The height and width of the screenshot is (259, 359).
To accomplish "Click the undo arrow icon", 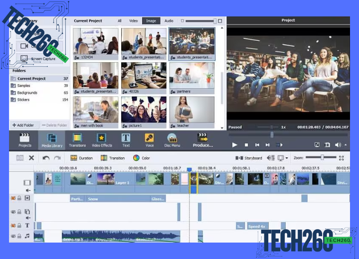I will (x=46, y=158).
